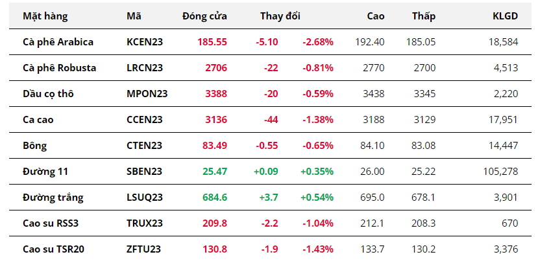Select the KLGD column header

505,16
